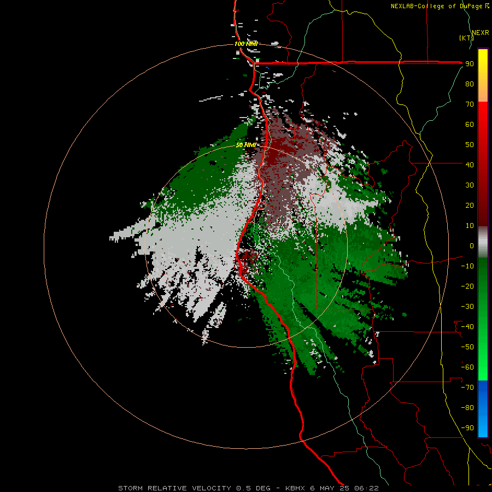Select the -50 value on velocity scale

tap(467, 347)
